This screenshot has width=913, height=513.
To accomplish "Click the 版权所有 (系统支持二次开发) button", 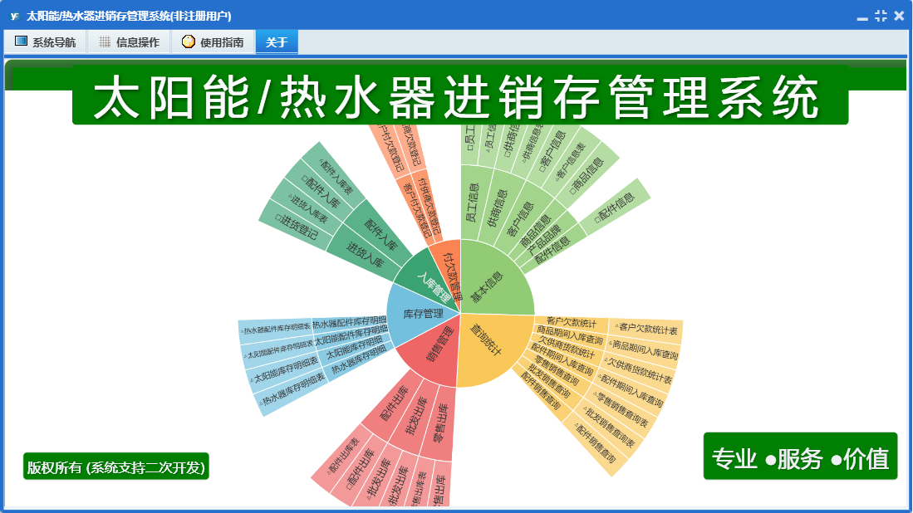I will (x=115, y=467).
